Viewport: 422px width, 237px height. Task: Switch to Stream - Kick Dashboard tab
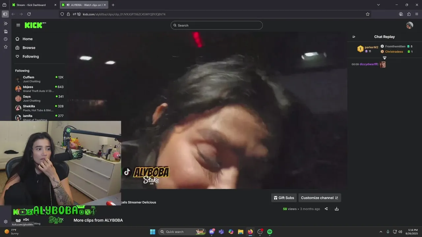point(35,5)
